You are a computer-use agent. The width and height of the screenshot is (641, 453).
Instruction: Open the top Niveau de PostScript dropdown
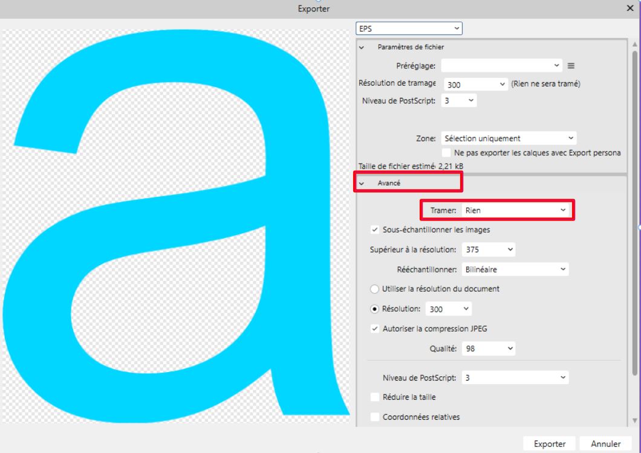pyautogui.click(x=458, y=100)
